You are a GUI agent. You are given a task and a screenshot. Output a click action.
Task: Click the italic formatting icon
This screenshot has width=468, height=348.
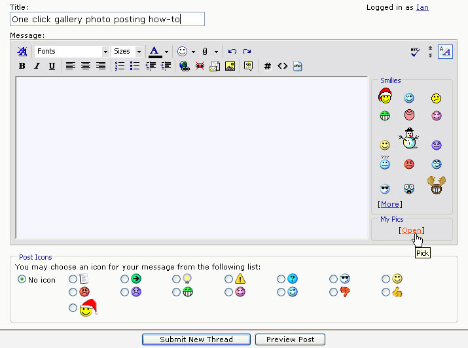click(37, 66)
